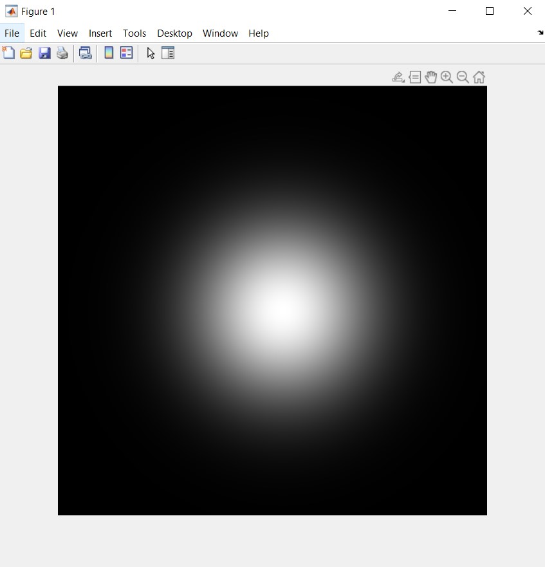The width and height of the screenshot is (545, 567).
Task: Enable Data Tips mode
Action: coord(415,77)
